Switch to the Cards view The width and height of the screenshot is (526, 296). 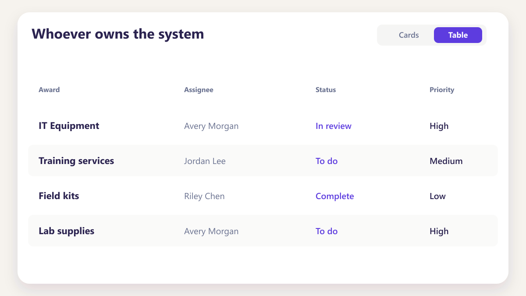[x=409, y=35]
